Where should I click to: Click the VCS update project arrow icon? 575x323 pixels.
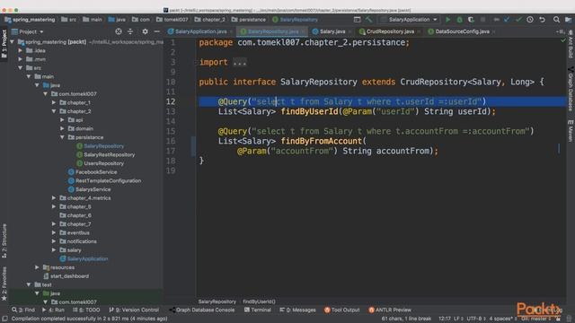[507, 20]
